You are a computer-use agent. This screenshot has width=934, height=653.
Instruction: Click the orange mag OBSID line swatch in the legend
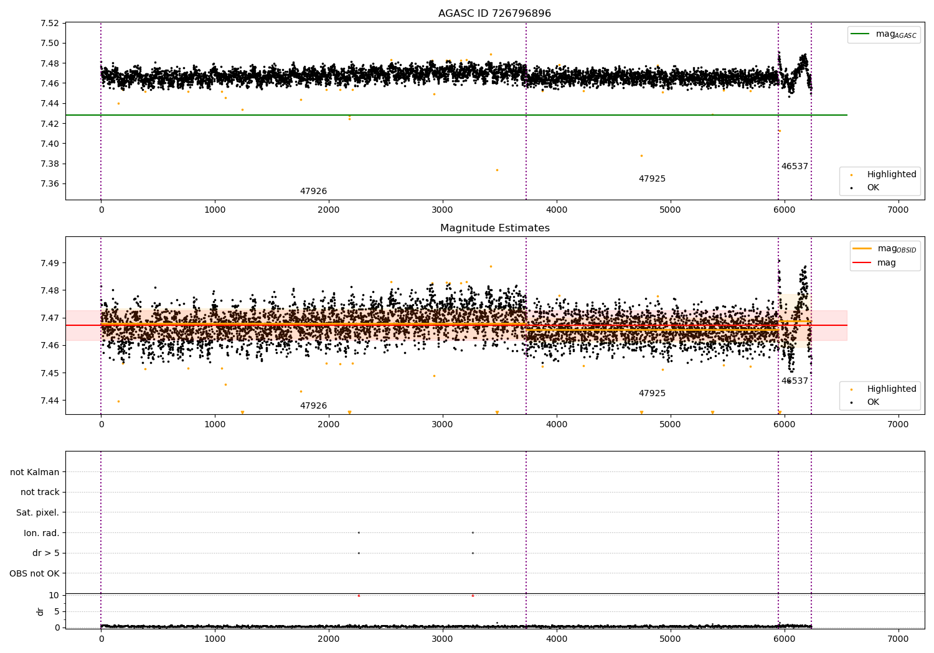(862, 249)
